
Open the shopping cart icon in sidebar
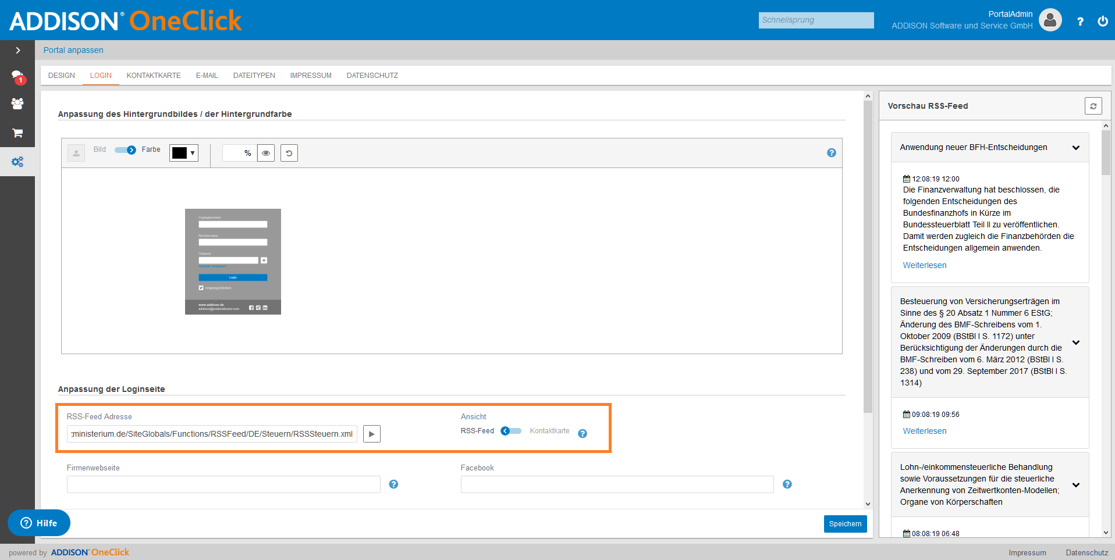tap(17, 133)
